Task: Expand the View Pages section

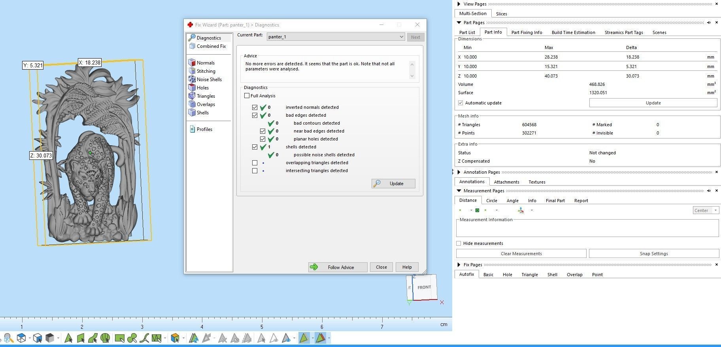Action: click(459, 4)
